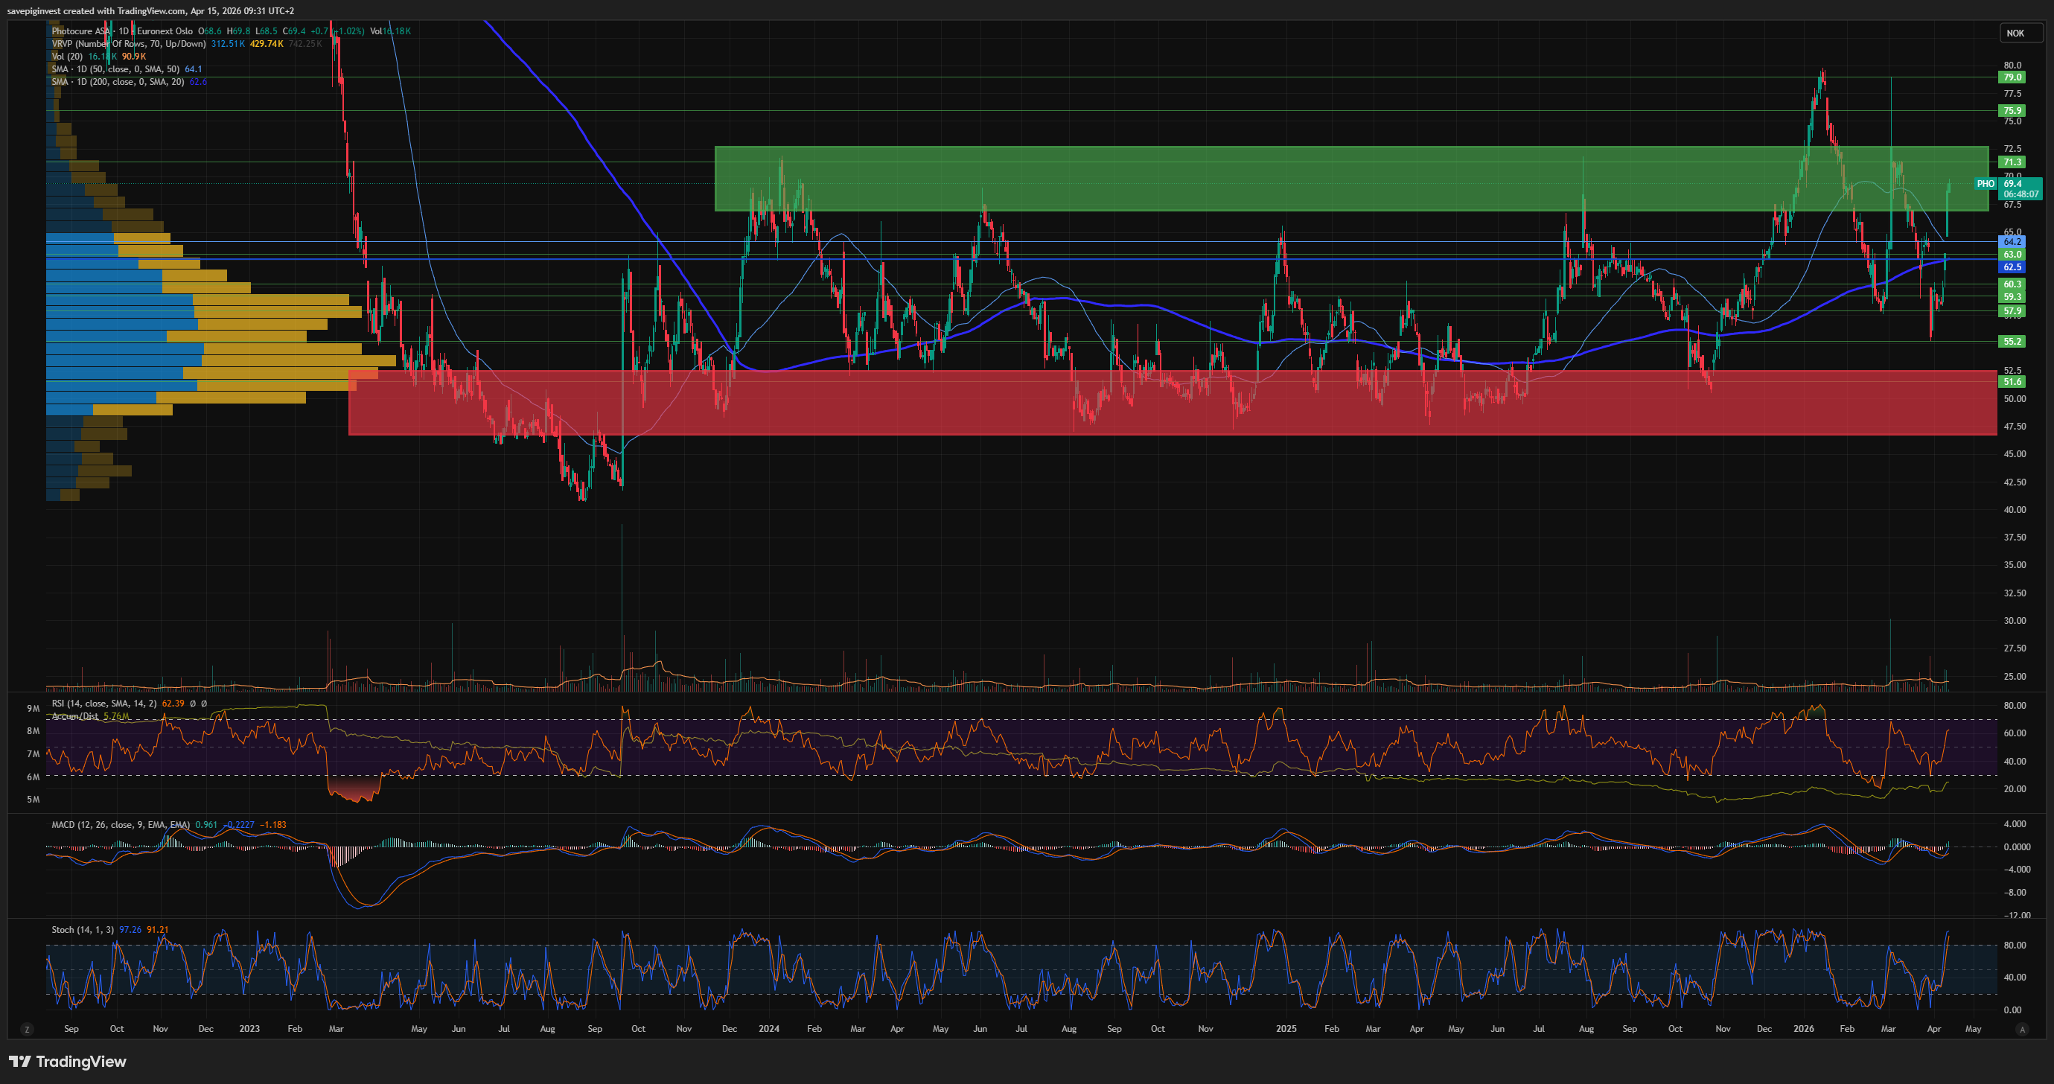
Task: Click the TradingView logo icon
Action: coord(19,1062)
